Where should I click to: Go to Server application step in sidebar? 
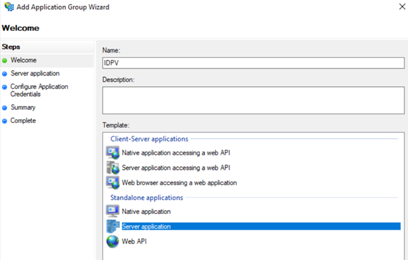pos(35,74)
